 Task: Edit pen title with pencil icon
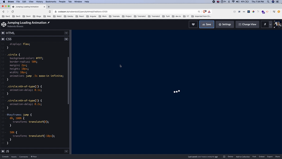tap(48, 23)
